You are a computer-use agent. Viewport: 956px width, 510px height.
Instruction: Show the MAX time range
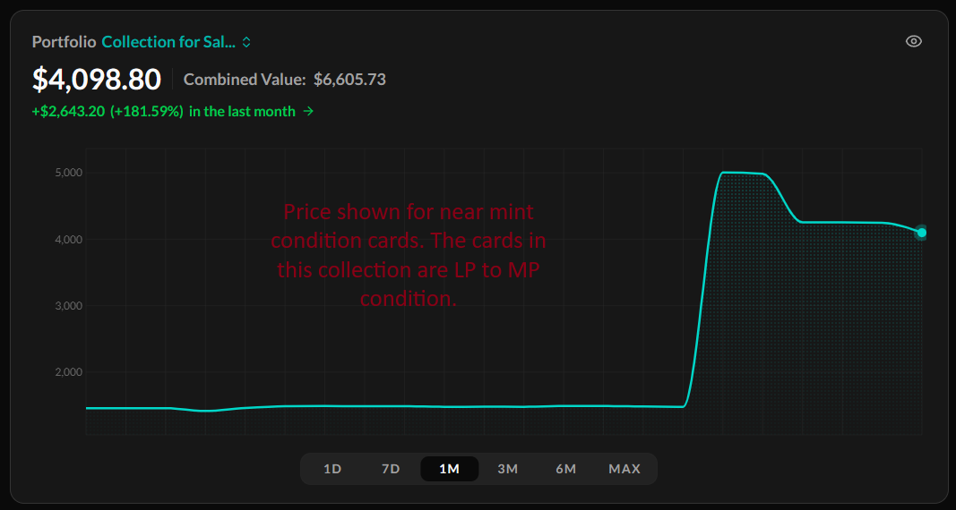coord(624,469)
